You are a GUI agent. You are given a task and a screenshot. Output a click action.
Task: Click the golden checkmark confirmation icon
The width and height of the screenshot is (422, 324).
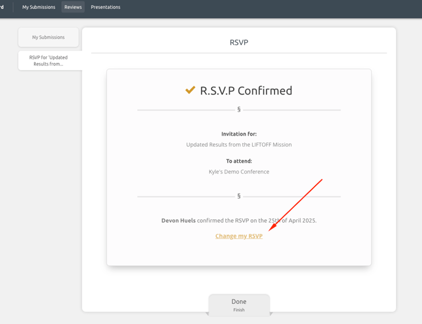(x=190, y=90)
